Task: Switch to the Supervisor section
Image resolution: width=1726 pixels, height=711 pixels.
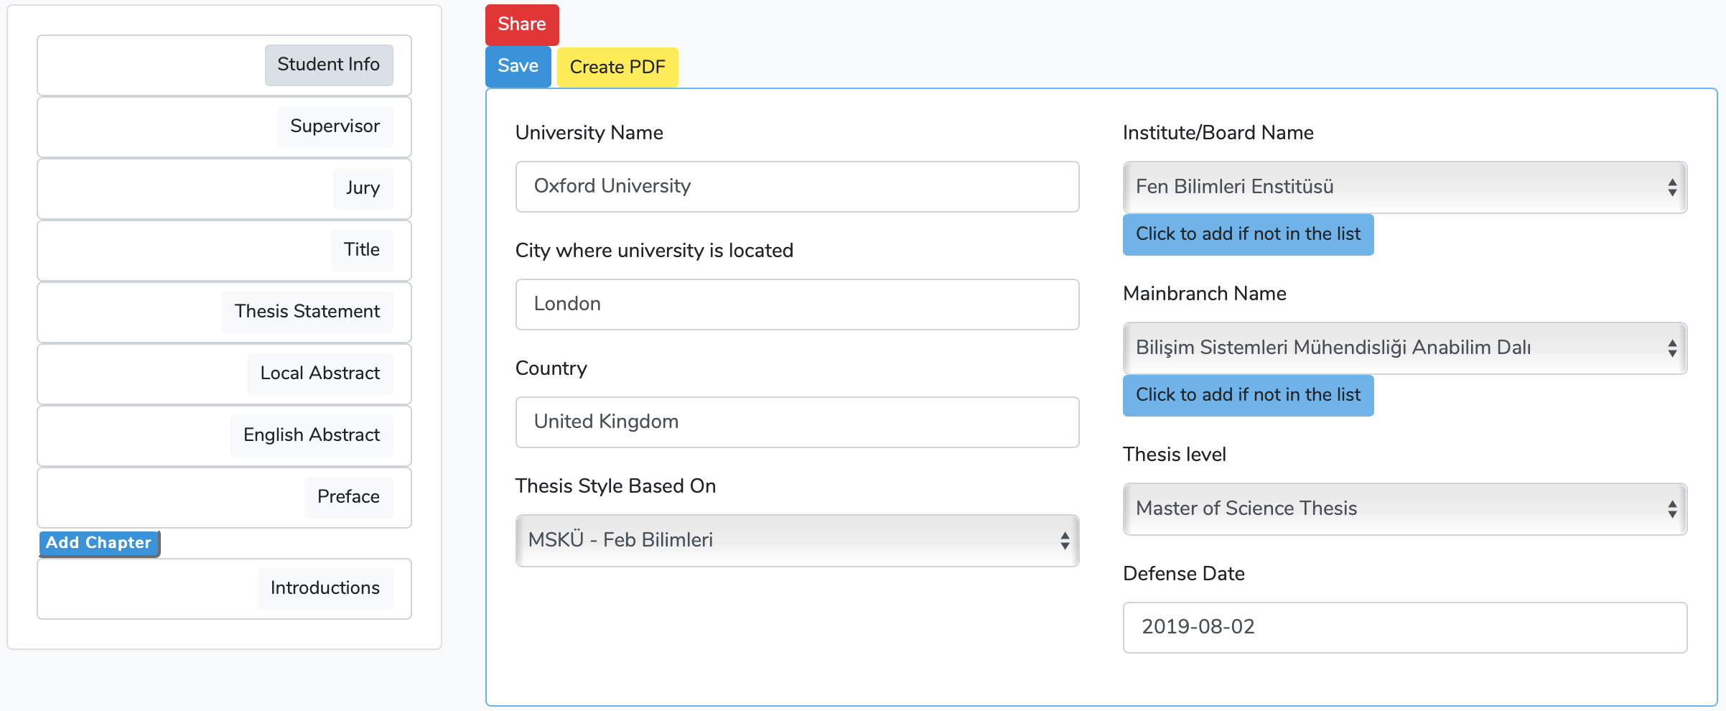Action: pyautogui.click(x=335, y=126)
